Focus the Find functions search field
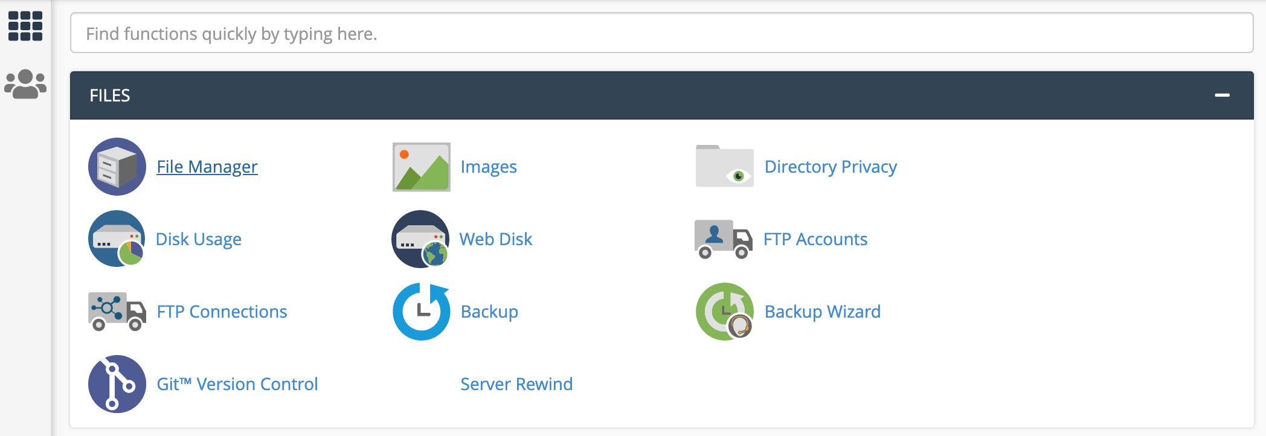 (661, 33)
